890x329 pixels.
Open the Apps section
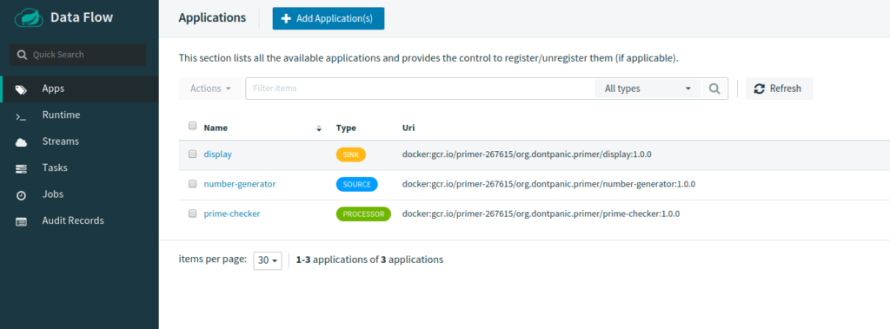point(79,89)
